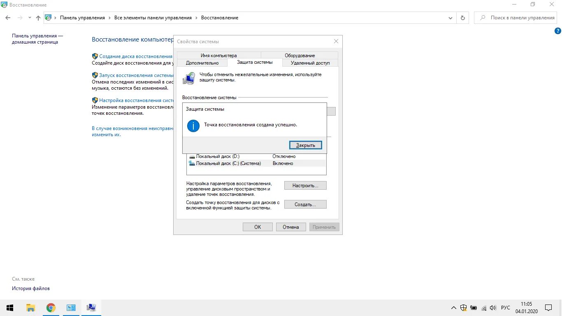Image resolution: width=562 pixels, height=316 pixels.
Task: Open the Action Center notifications icon
Action: [x=548, y=308]
